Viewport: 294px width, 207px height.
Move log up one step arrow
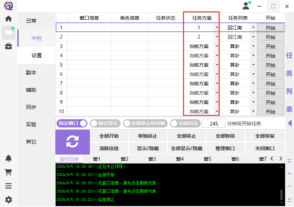pyautogui.click(x=290, y=174)
